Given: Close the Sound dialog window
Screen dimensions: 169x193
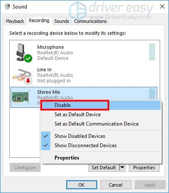Looking at the screenshot, I should [x=162, y=6].
